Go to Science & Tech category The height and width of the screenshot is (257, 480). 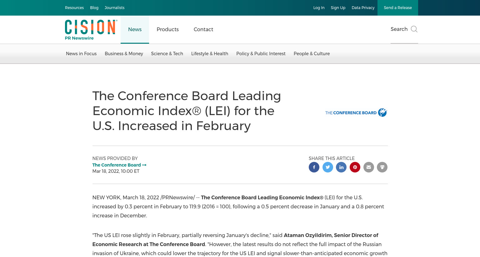tap(167, 54)
